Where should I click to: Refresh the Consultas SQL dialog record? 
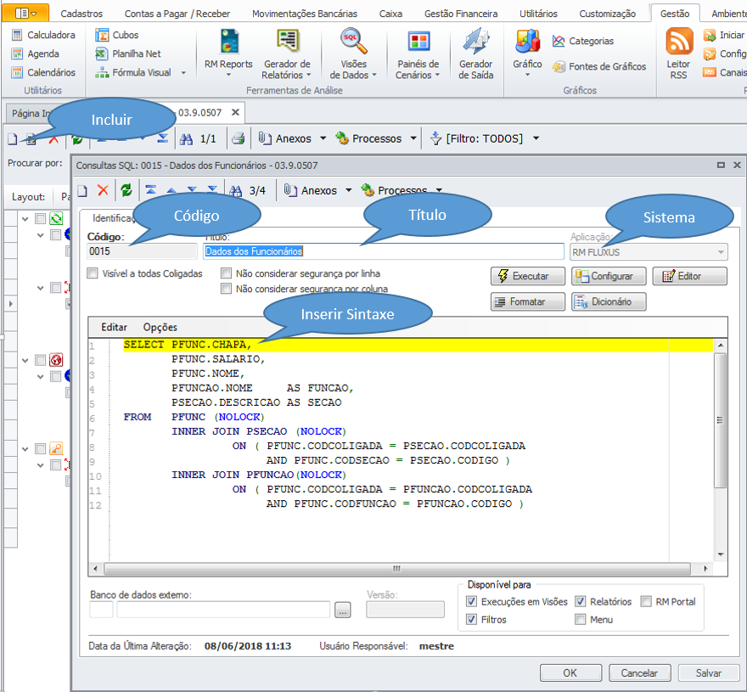[126, 190]
